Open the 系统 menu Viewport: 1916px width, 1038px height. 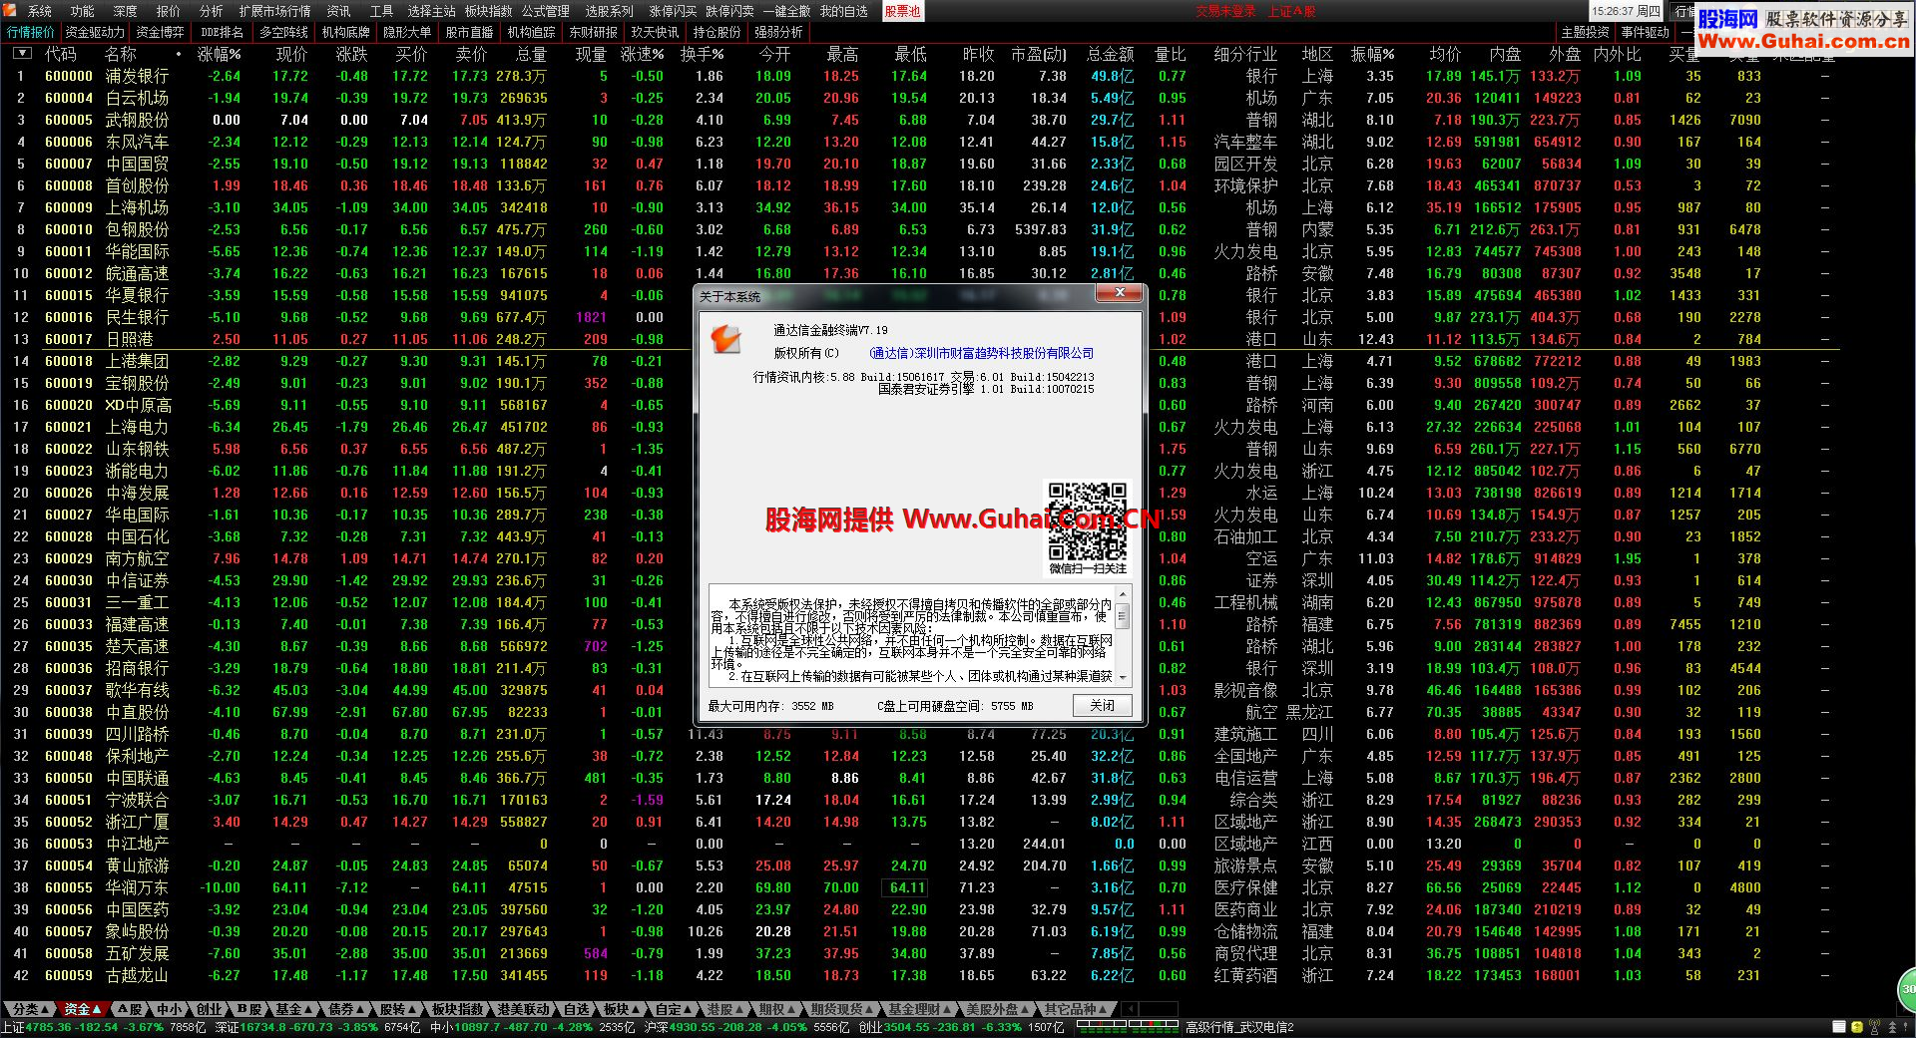[40, 11]
